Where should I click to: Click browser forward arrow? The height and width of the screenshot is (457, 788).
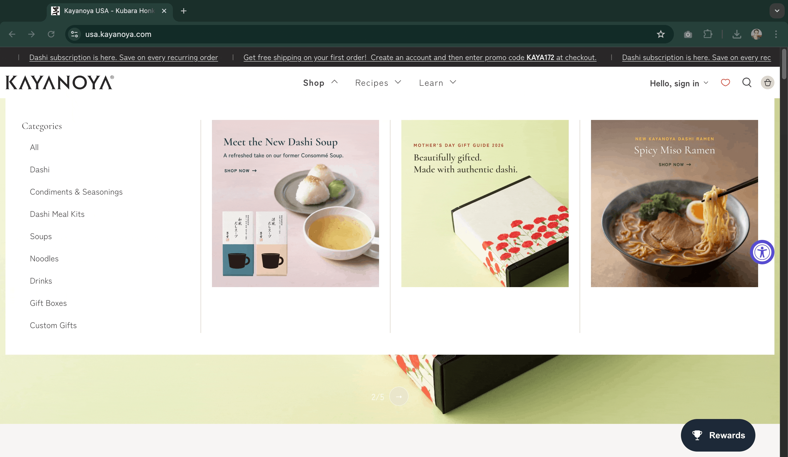(31, 34)
